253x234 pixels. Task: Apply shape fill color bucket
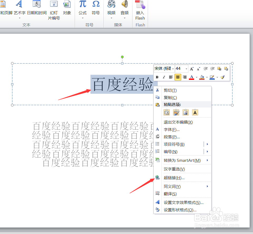pos(202,77)
